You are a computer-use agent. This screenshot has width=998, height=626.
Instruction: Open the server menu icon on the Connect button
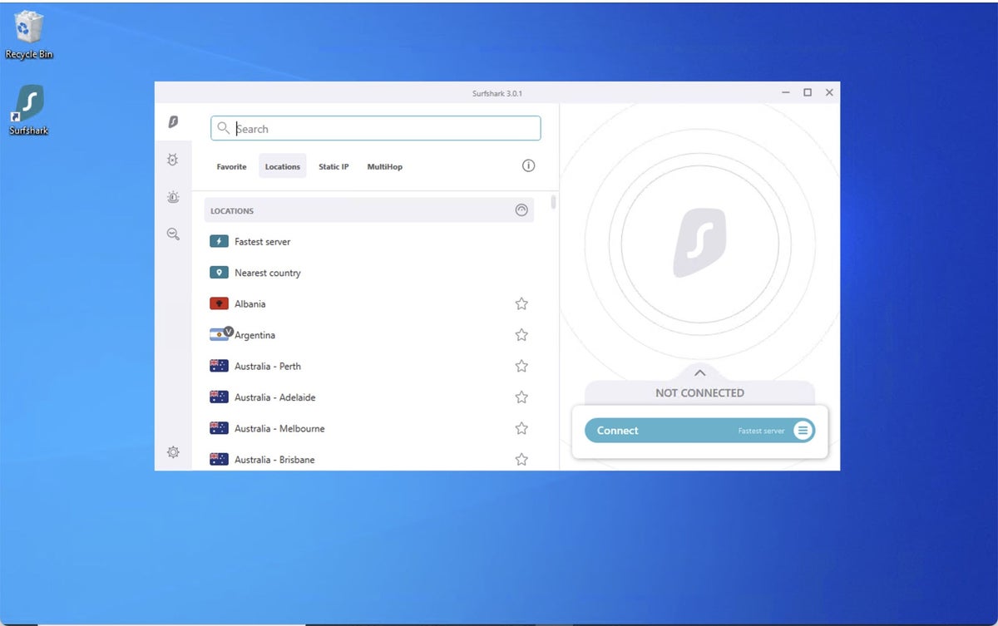tap(803, 431)
